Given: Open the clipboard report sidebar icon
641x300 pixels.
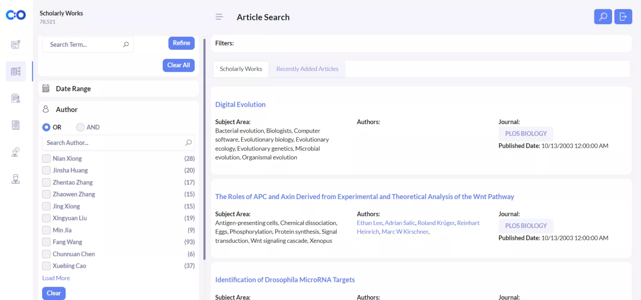Looking at the screenshot, I should 16,98.
